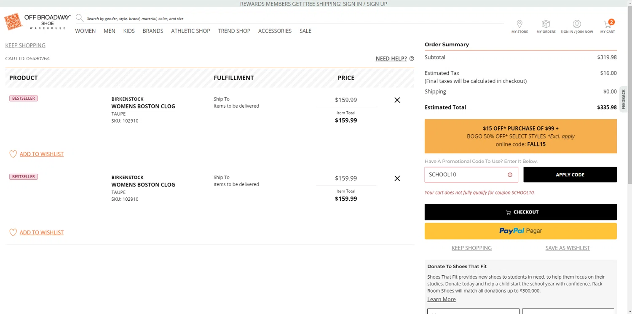Click Sign In / Join Now icon
The width and height of the screenshot is (632, 314).
[577, 24]
